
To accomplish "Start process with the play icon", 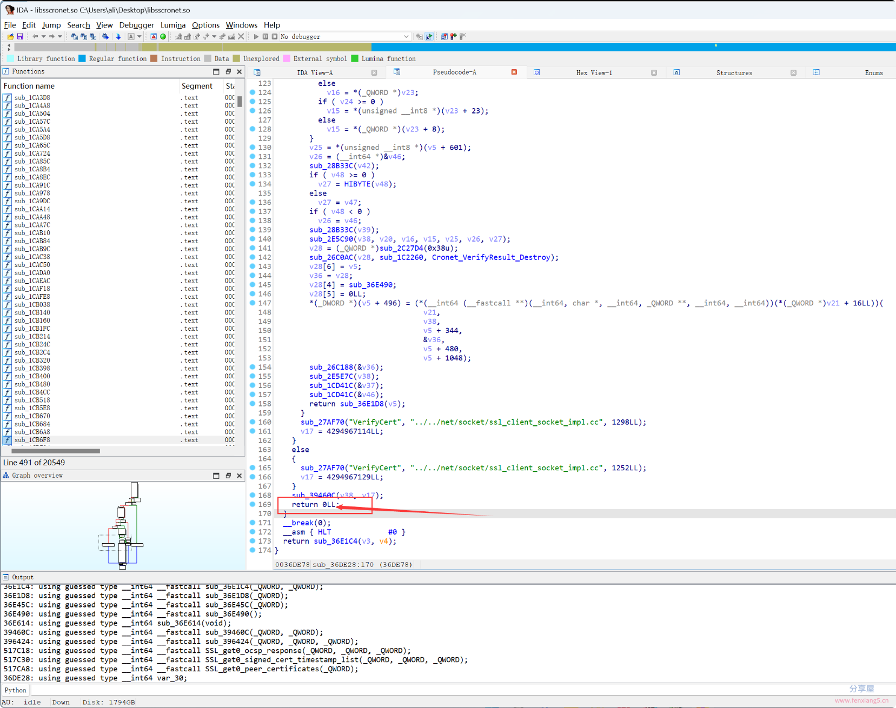I will (x=256, y=37).
